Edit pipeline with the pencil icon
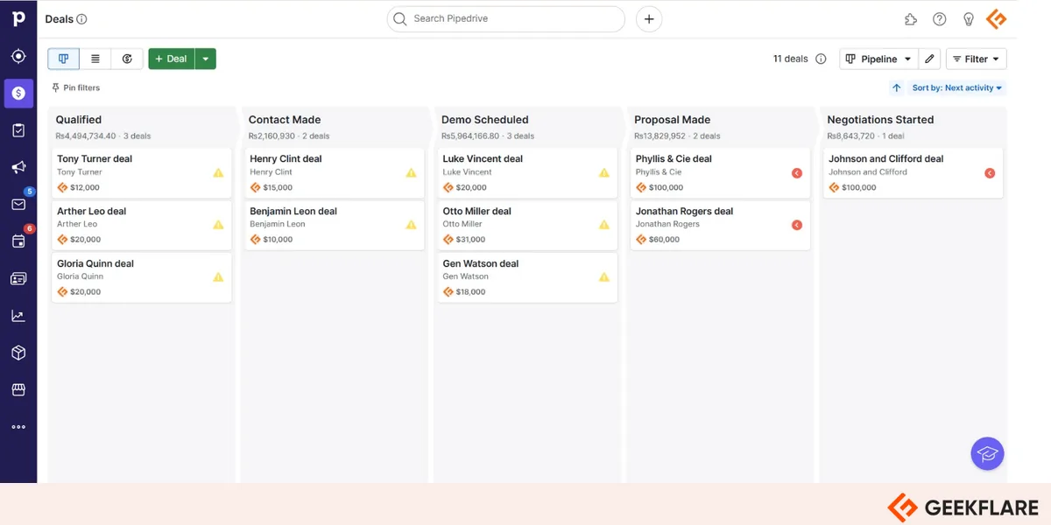Image resolution: width=1051 pixels, height=525 pixels. coord(930,59)
